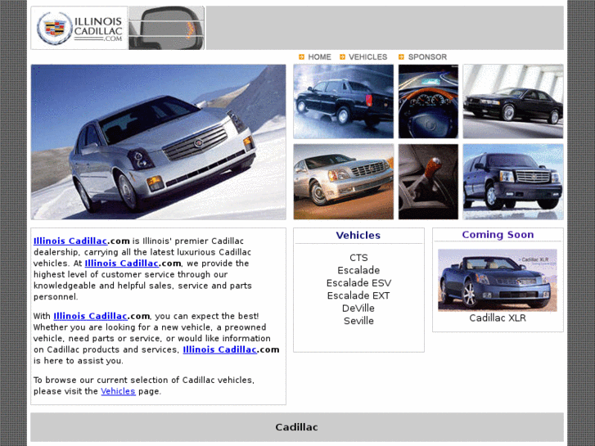Open the gear shifter interior photo
This screenshot has width=595, height=446.
pyautogui.click(x=428, y=182)
